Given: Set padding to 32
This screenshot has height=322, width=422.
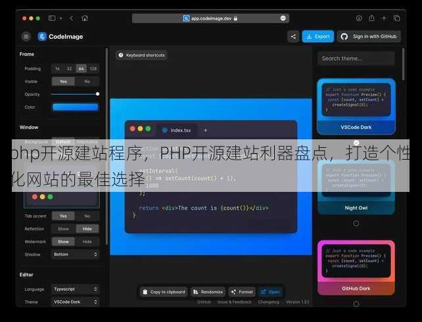Looking at the screenshot, I should (69, 68).
